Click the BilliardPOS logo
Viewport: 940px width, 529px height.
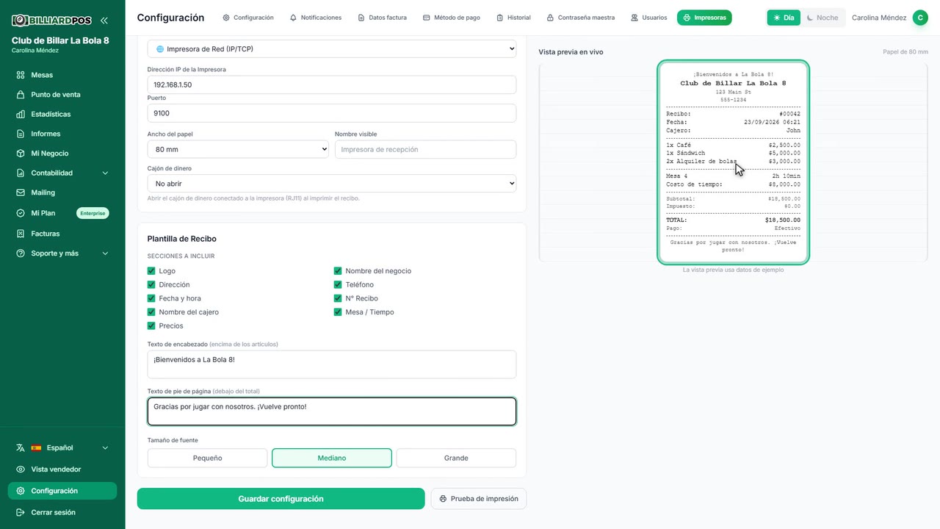51,21
